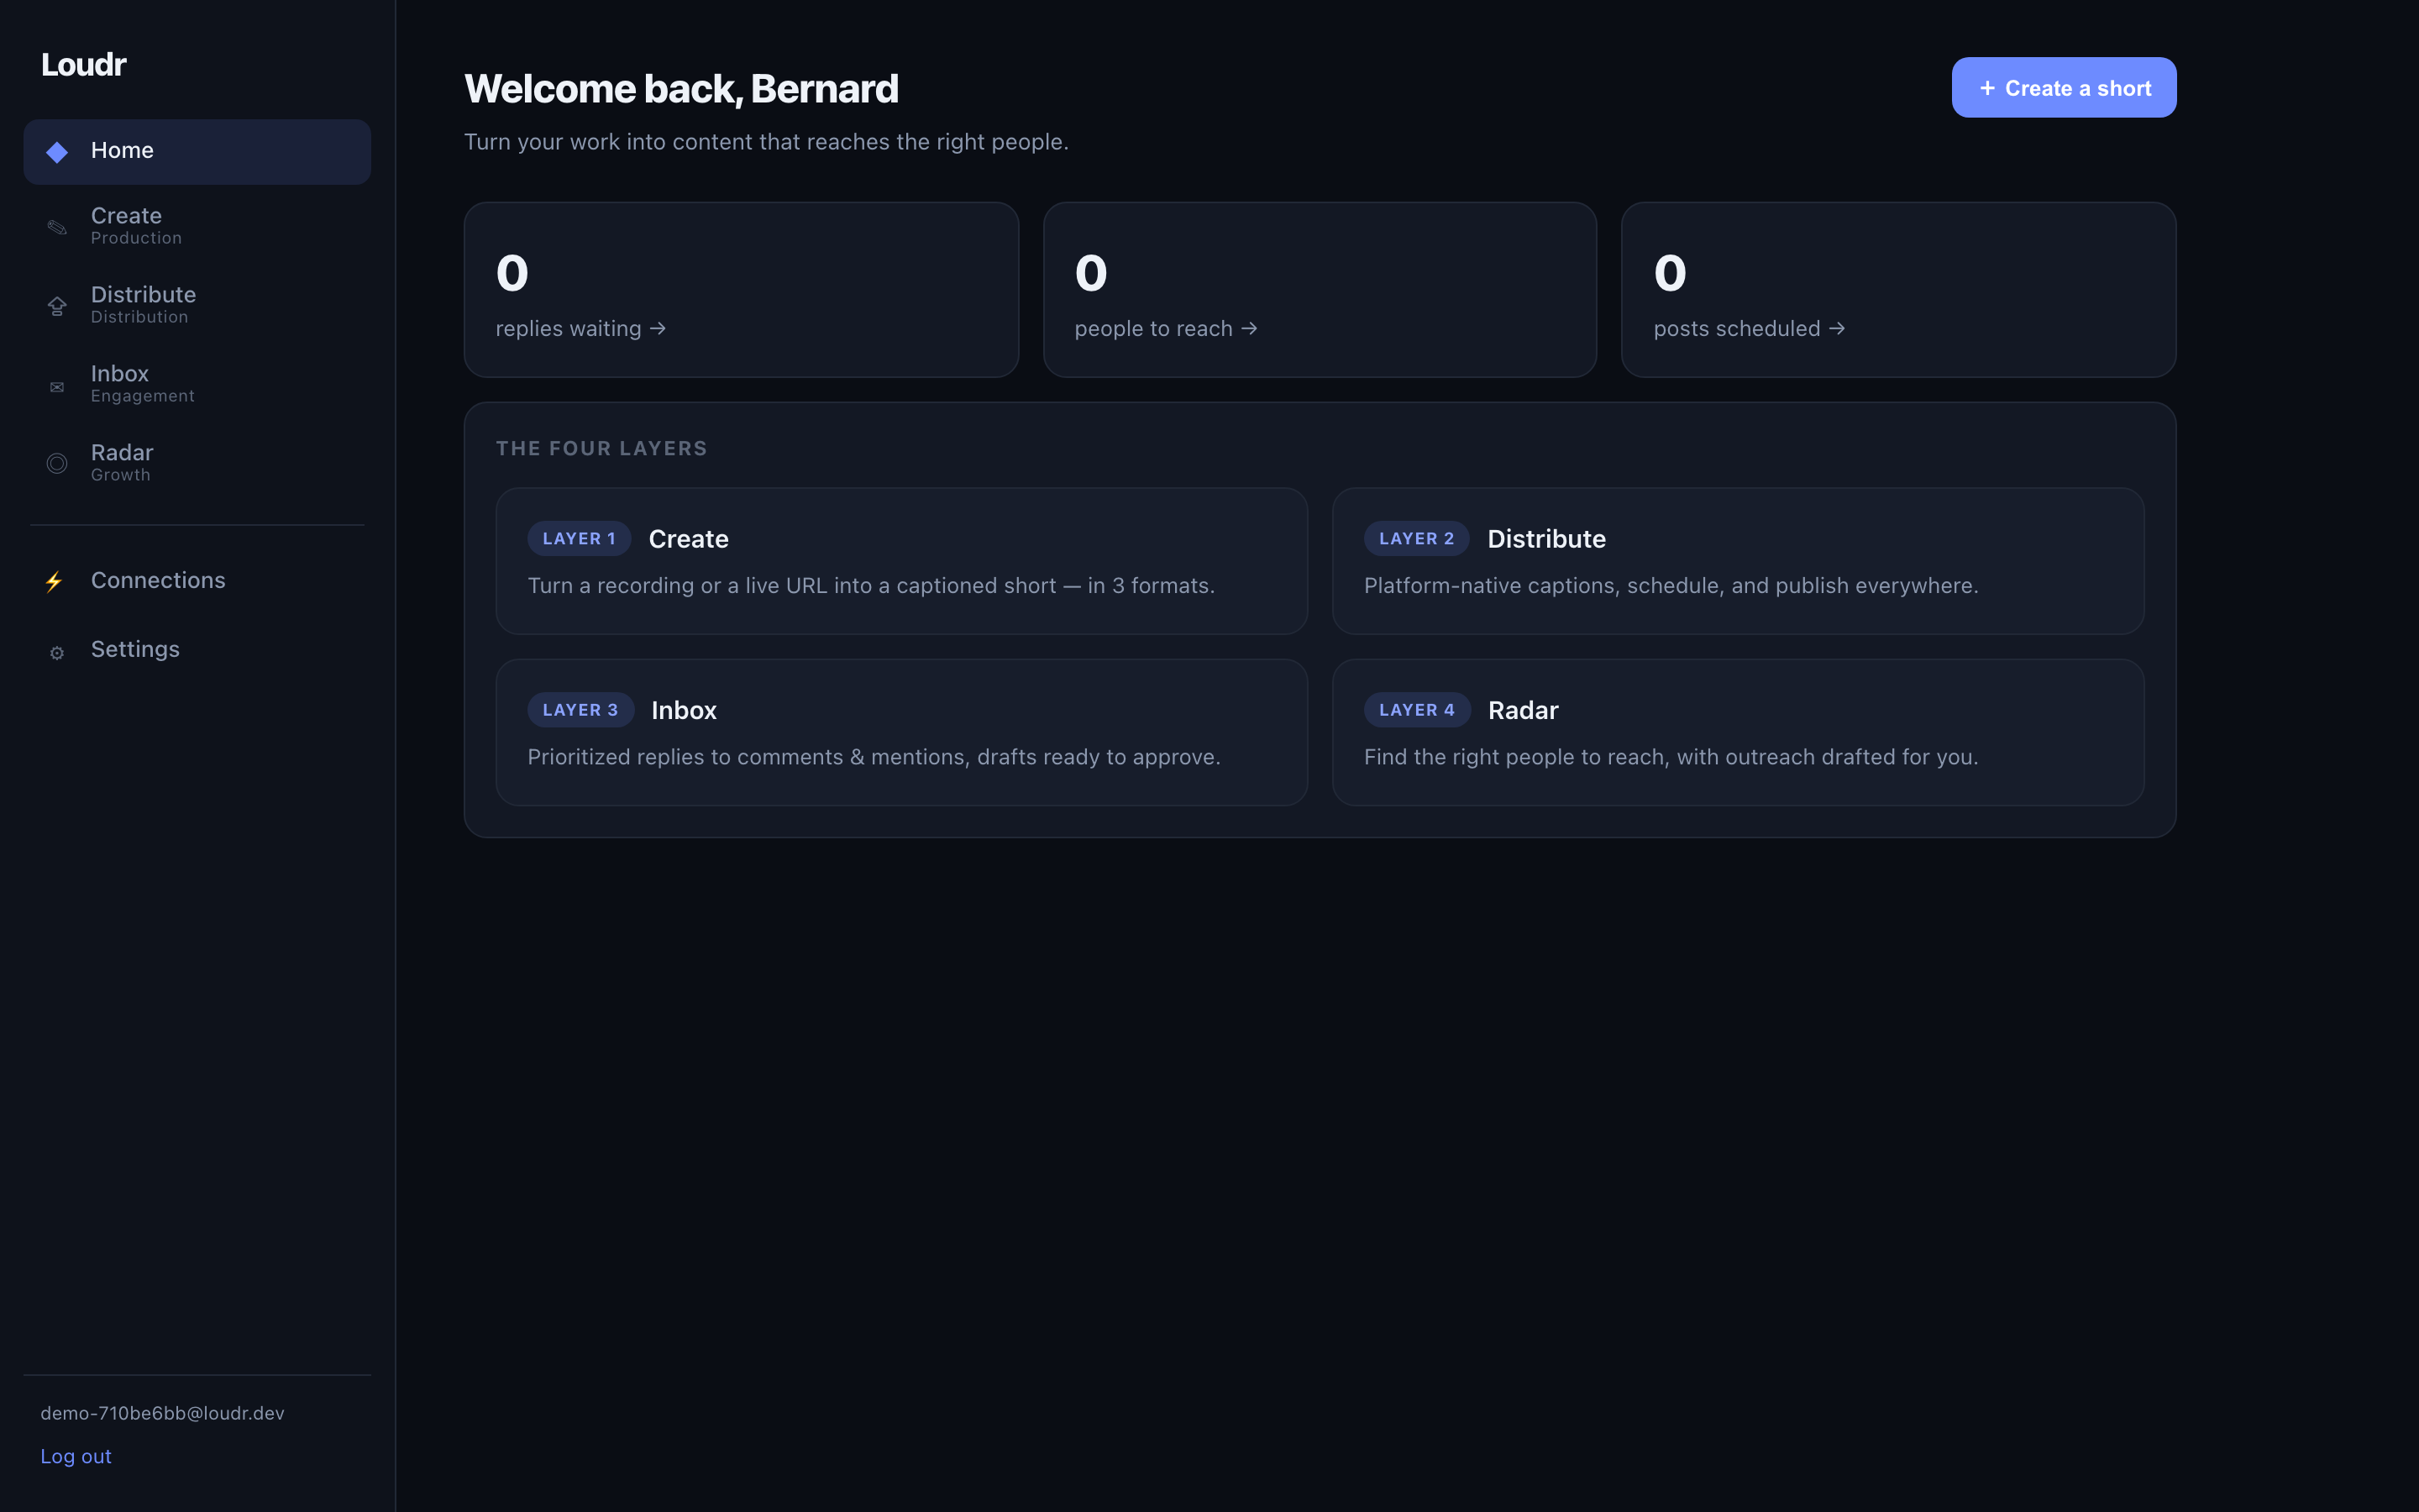Viewport: 2419px width, 1512px height.
Task: Click the LAYER 4 badge
Action: tap(1418, 710)
